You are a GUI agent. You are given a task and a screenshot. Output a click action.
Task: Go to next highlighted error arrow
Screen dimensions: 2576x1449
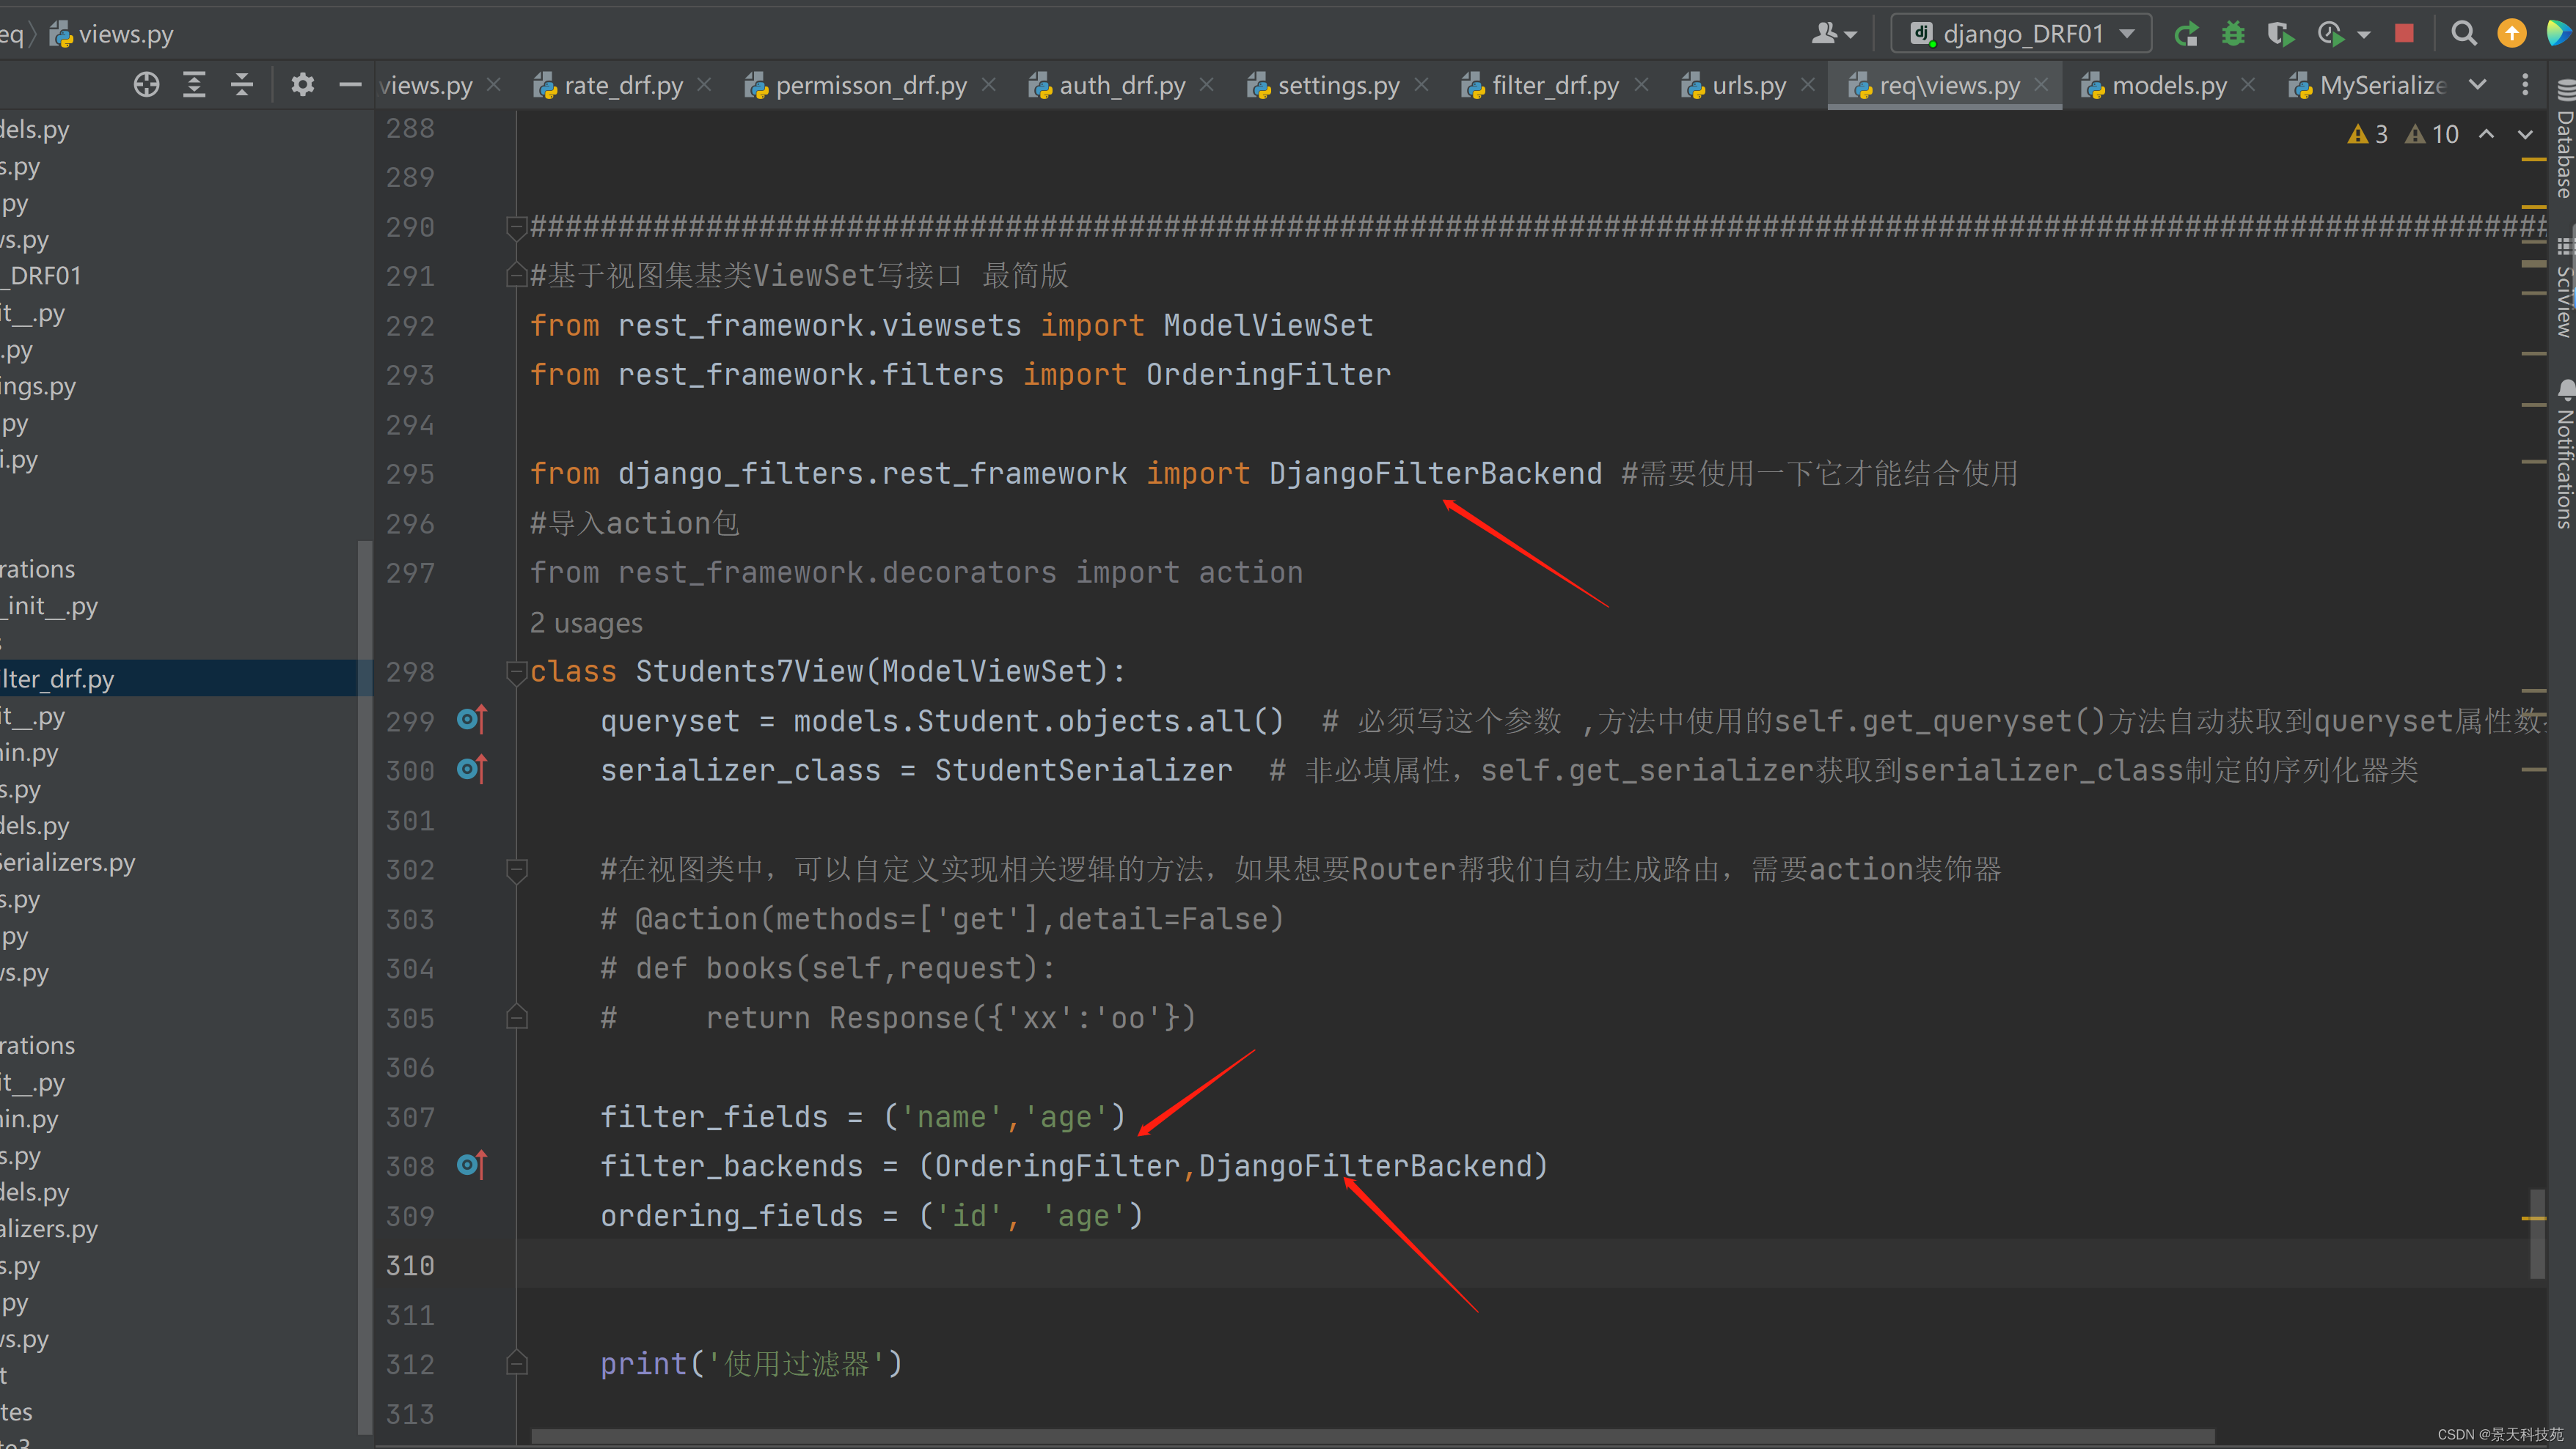tap(2525, 134)
